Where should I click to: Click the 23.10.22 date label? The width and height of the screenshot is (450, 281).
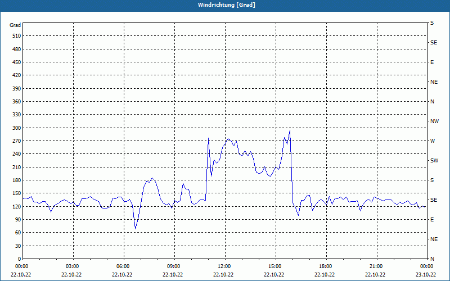click(x=426, y=275)
